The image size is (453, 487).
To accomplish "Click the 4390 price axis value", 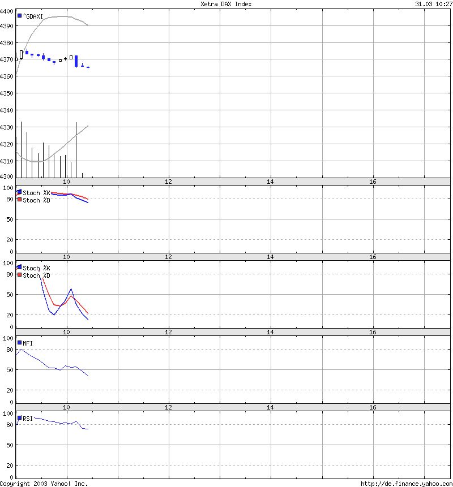I will pyautogui.click(x=7, y=26).
